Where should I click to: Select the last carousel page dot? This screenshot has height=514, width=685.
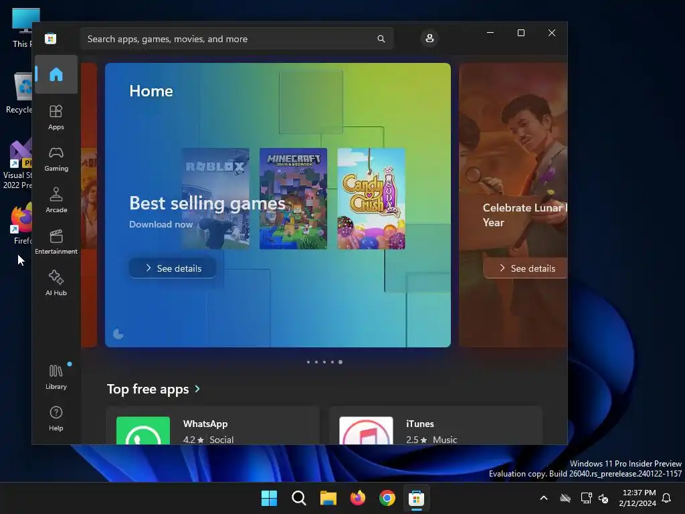pos(340,362)
